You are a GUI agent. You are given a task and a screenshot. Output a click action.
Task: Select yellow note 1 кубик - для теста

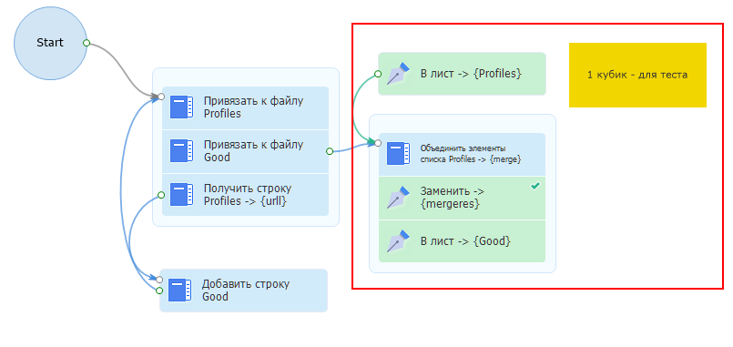[637, 75]
